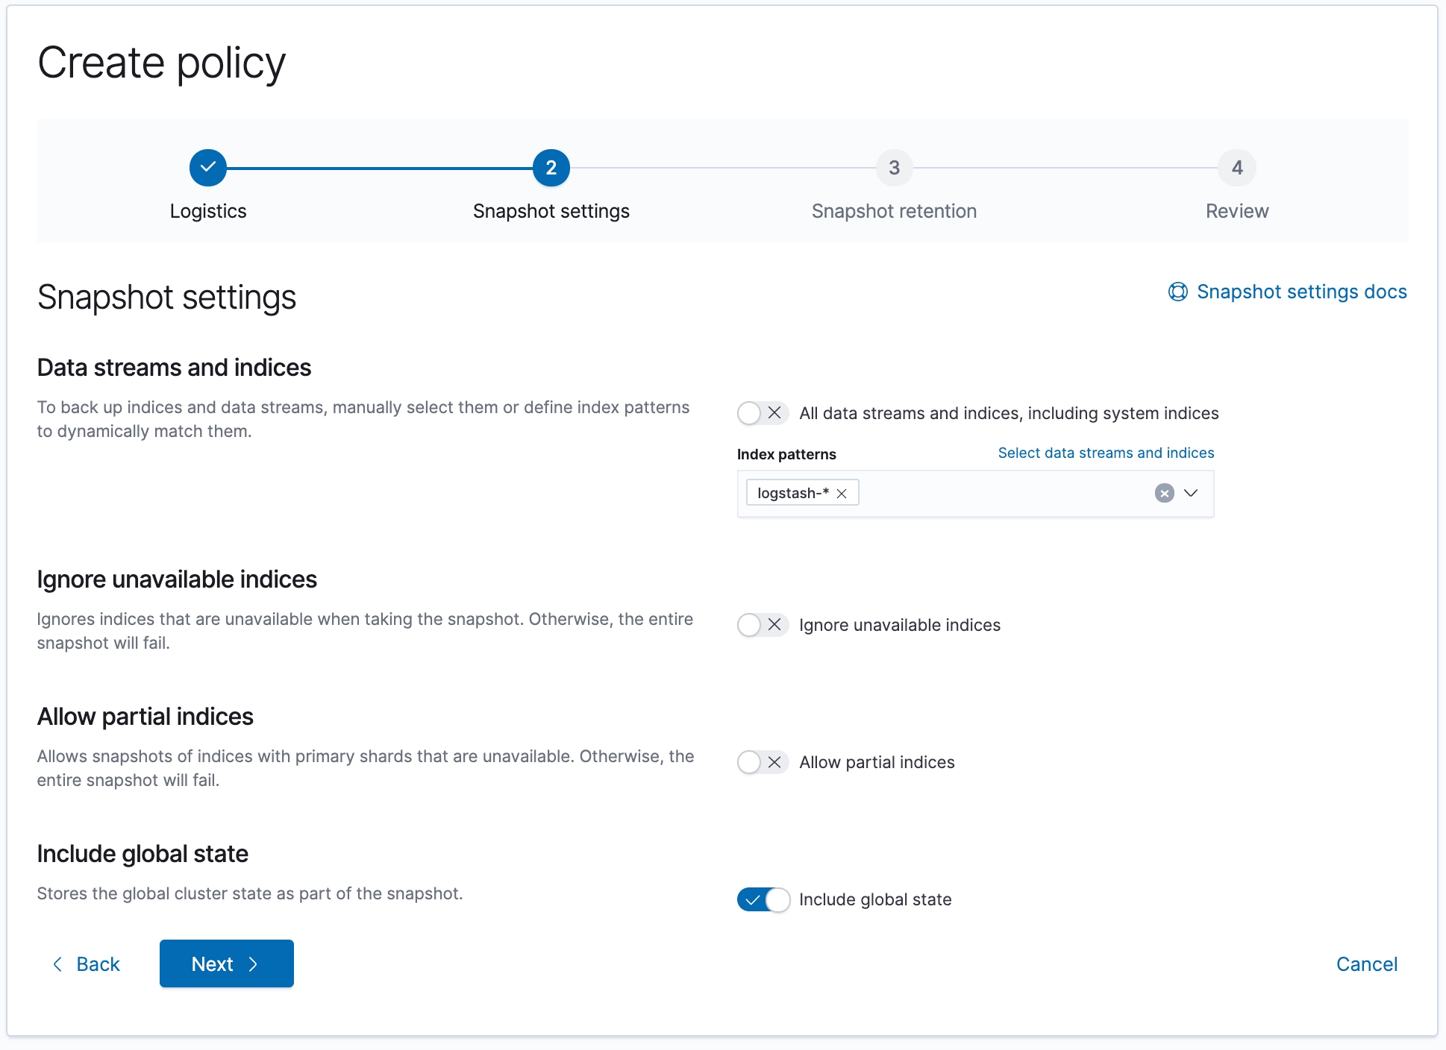This screenshot has width=1446, height=1050.
Task: Disable Include global state switch
Action: pyautogui.click(x=762, y=899)
